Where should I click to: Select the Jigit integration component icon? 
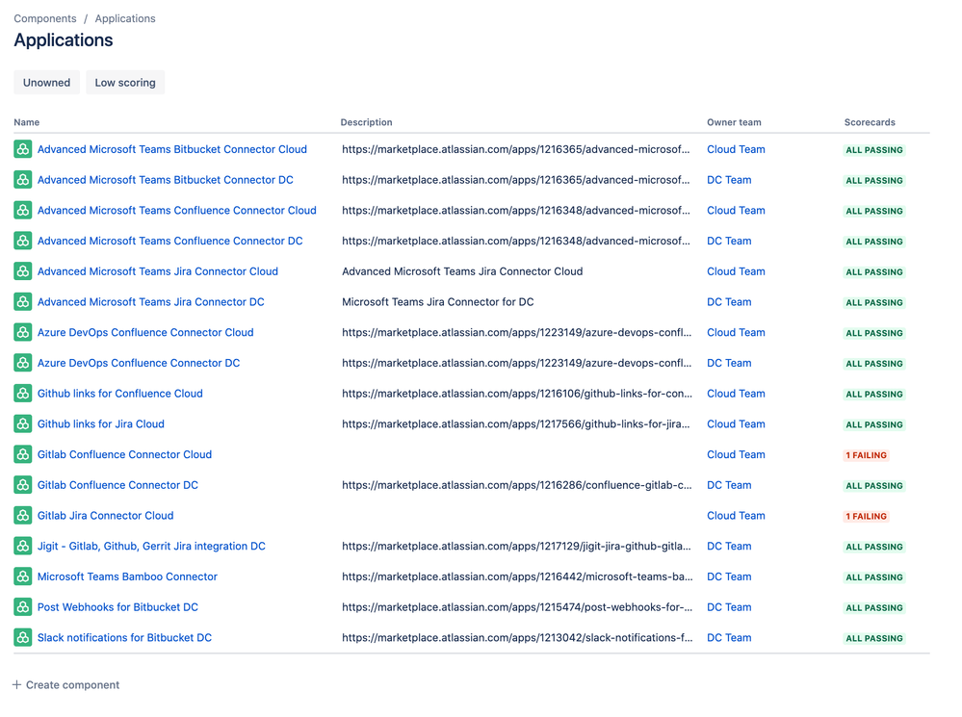pyautogui.click(x=22, y=546)
